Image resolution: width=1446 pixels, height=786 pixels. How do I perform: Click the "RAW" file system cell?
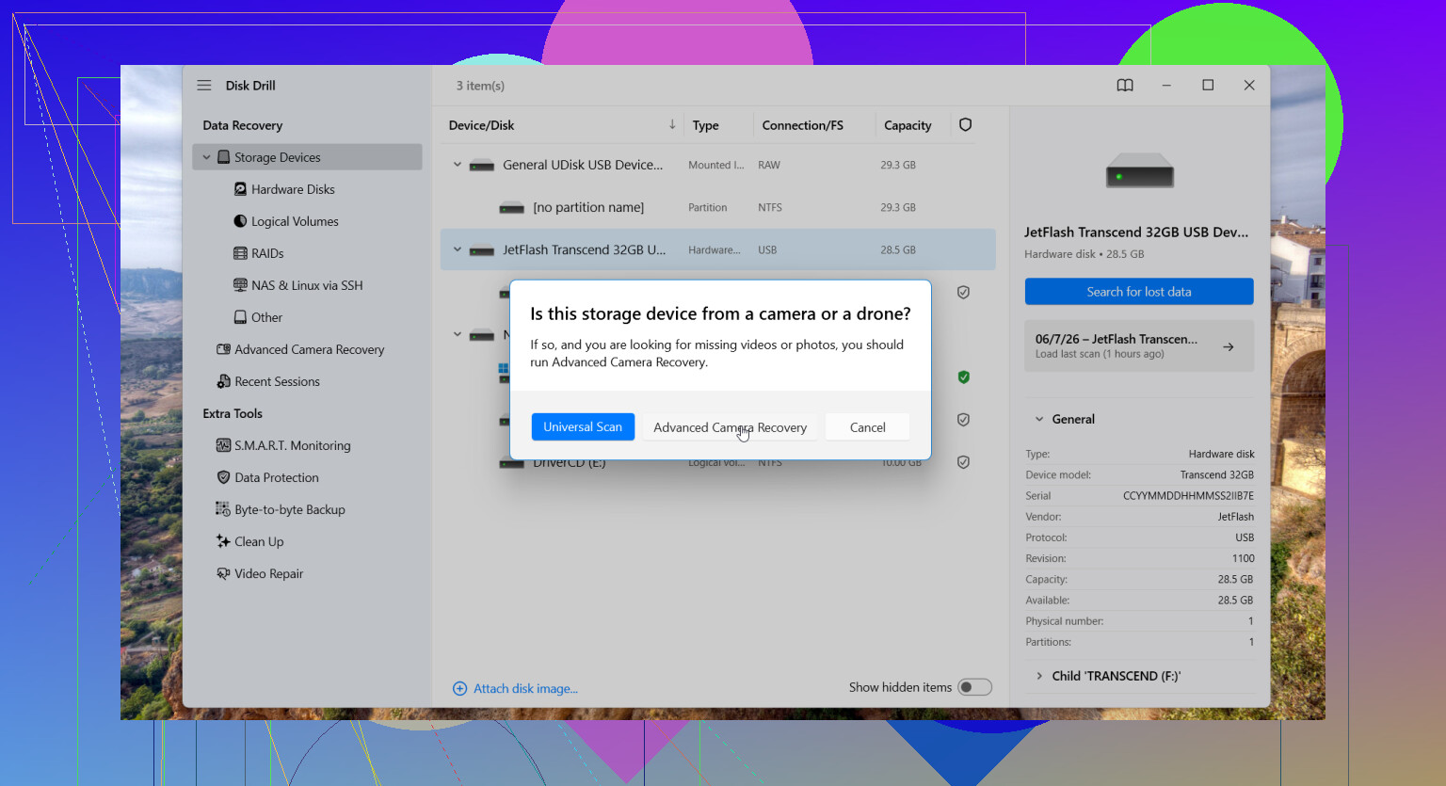[769, 165]
